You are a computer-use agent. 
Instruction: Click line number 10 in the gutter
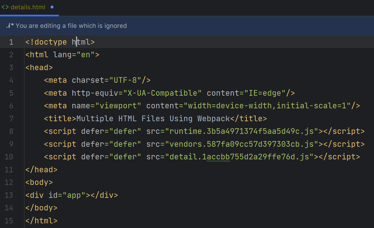pyautogui.click(x=9, y=157)
